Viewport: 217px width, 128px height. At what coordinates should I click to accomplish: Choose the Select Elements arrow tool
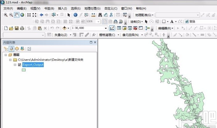click(x=69, y=15)
